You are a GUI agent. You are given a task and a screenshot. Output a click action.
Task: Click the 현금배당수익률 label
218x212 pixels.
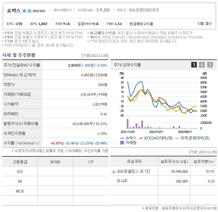pyautogui.click(x=141, y=24)
